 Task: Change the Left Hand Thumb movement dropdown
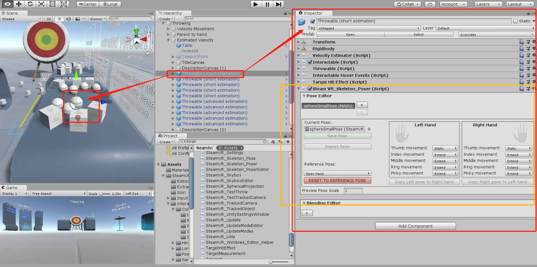(x=445, y=148)
